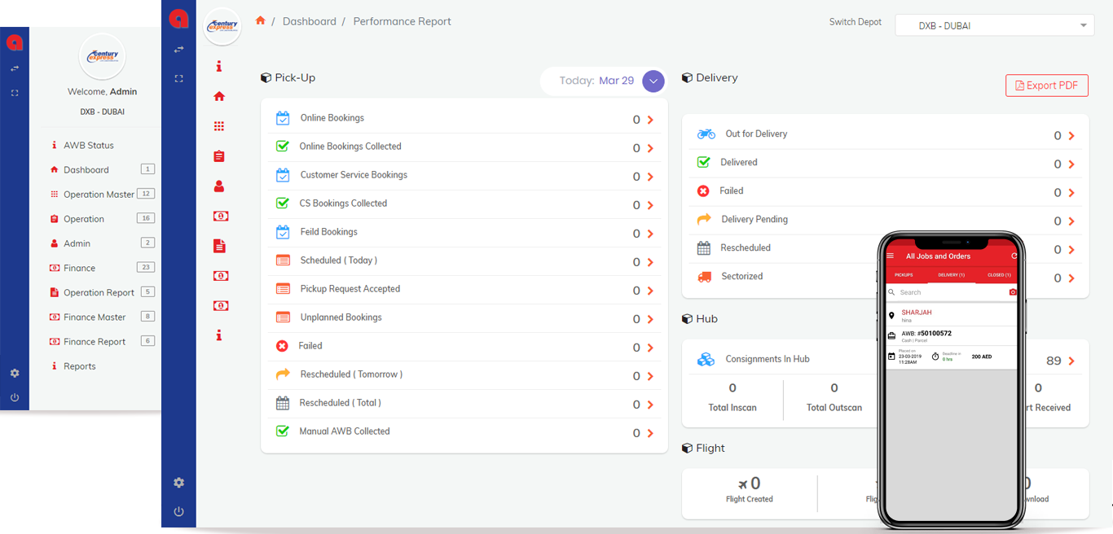Click the boxes icon for Consignments In Hub

point(706,359)
